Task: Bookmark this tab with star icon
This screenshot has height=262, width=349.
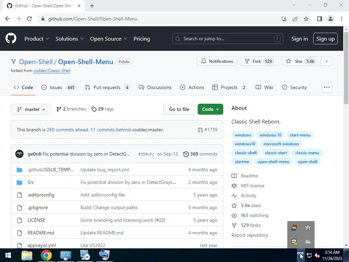Action: click(x=306, y=19)
